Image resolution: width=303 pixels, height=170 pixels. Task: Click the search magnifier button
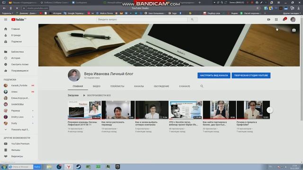pyautogui.click(x=192, y=19)
